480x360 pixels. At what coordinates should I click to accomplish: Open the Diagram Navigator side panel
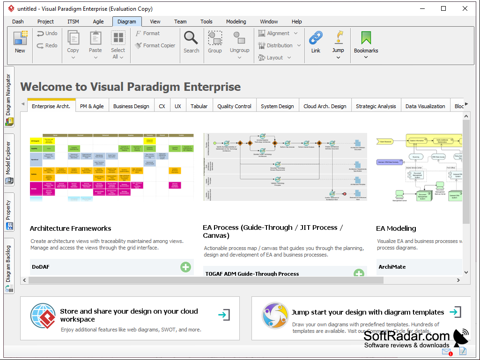pyautogui.click(x=9, y=97)
